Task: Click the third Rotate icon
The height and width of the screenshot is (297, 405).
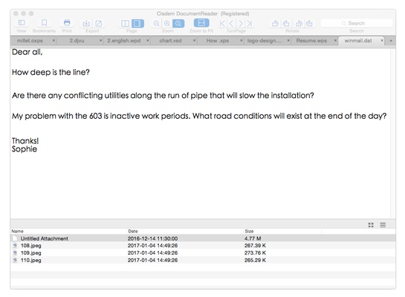Action: click(x=299, y=24)
